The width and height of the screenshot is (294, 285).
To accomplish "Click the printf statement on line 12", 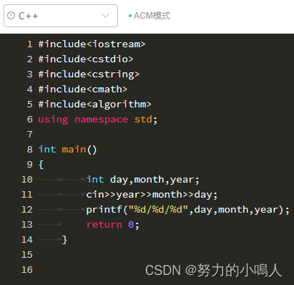I will (x=187, y=210).
